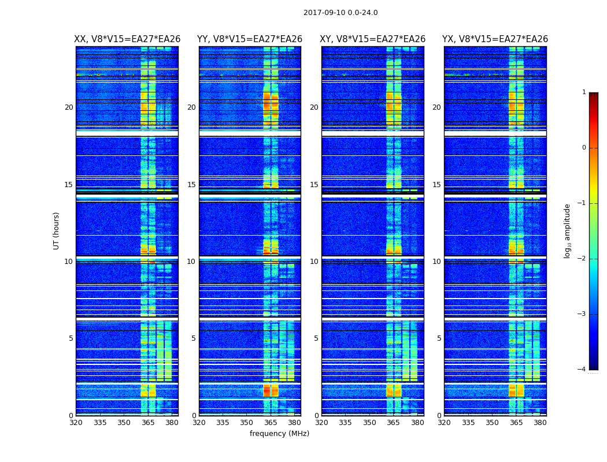The height and width of the screenshot is (462, 607).
Task: Click the 10 hour tick beside XX panel
Action: pos(69,262)
